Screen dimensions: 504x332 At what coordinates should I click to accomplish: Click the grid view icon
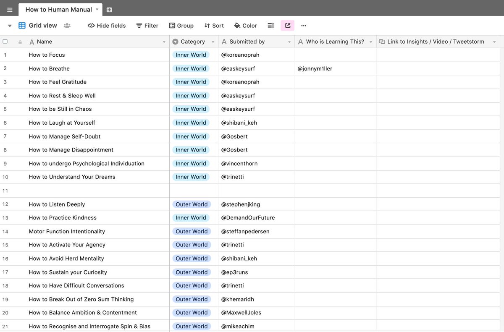[x=22, y=26]
